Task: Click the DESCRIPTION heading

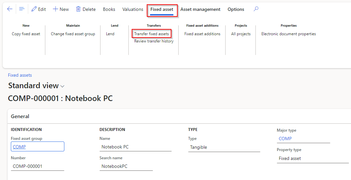Action: [x=112, y=130]
